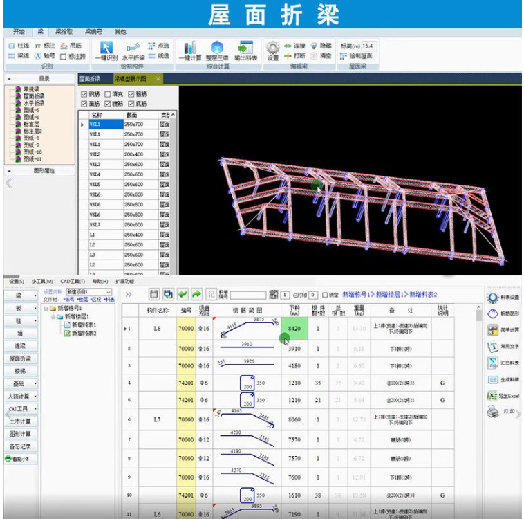Toggle the 钢筋 checkbox
Screen dimensions: 524x519
click(x=85, y=94)
